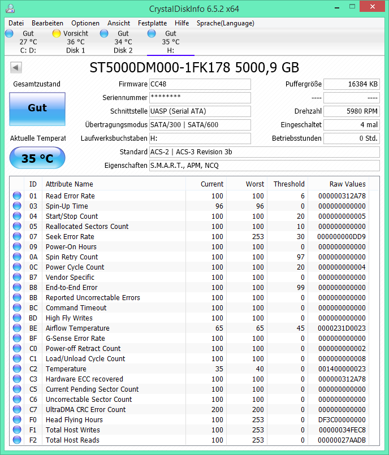This screenshot has width=389, height=455.
Task: Click status orb for Command Timeout
Action: tap(17, 307)
